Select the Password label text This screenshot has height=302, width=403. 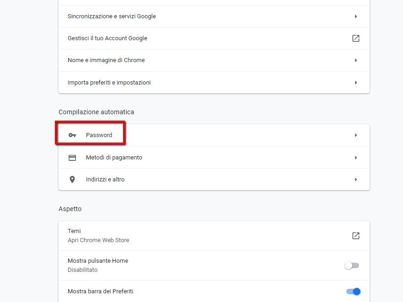(99, 135)
